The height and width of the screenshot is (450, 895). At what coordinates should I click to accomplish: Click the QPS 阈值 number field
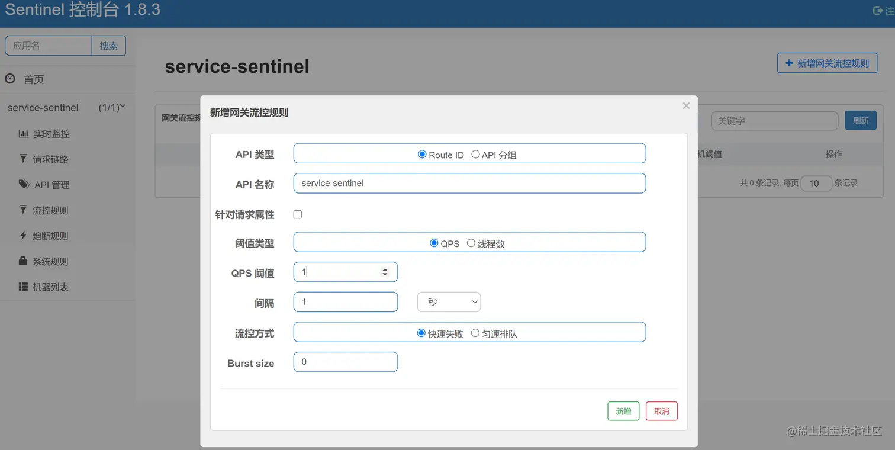pyautogui.click(x=346, y=272)
